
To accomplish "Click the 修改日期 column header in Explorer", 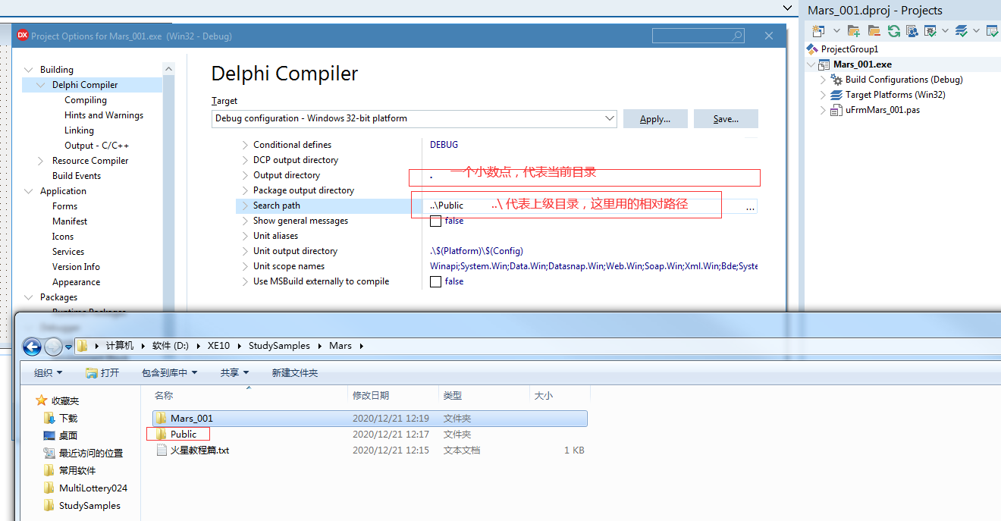I will 371,395.
